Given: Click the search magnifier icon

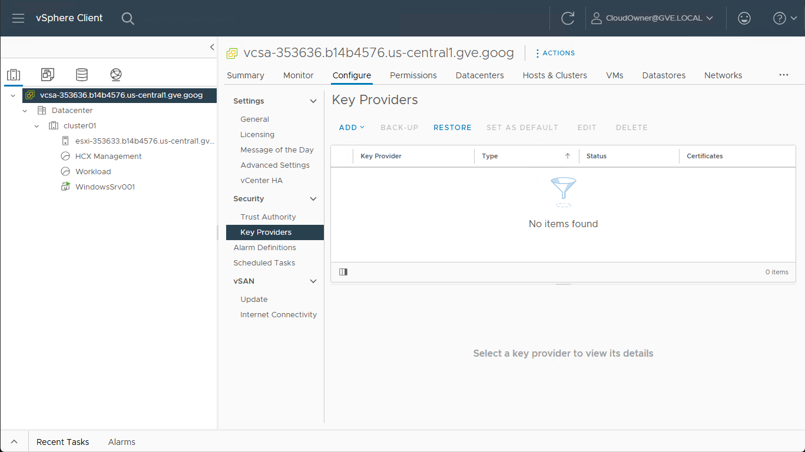Looking at the screenshot, I should [x=128, y=18].
